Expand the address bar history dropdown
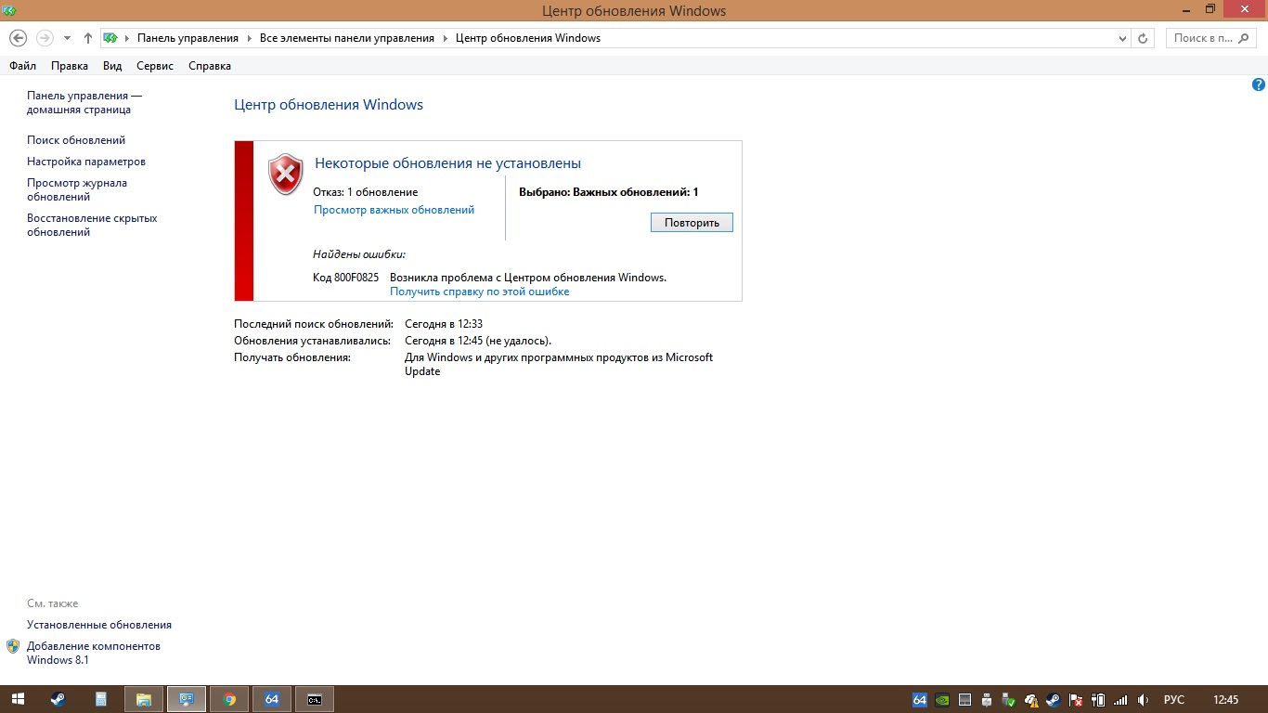Image resolution: width=1268 pixels, height=713 pixels. [x=1121, y=38]
